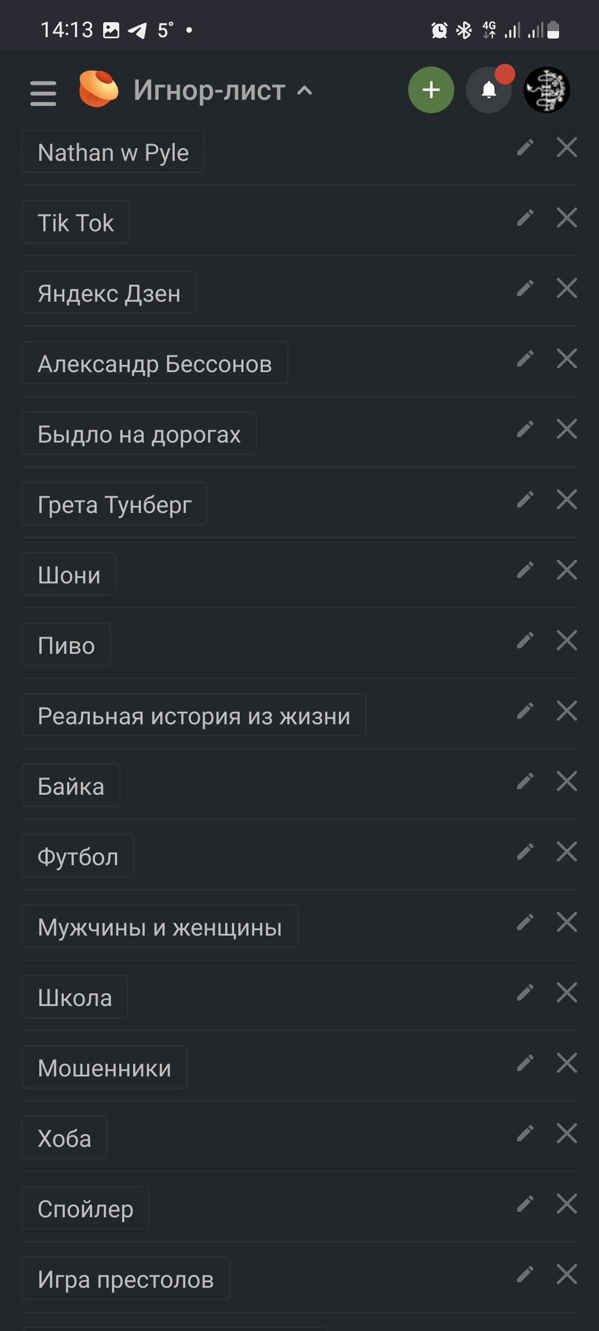Viewport: 599px width, 1331px height.
Task: Open the hamburger menu
Action: click(43, 92)
